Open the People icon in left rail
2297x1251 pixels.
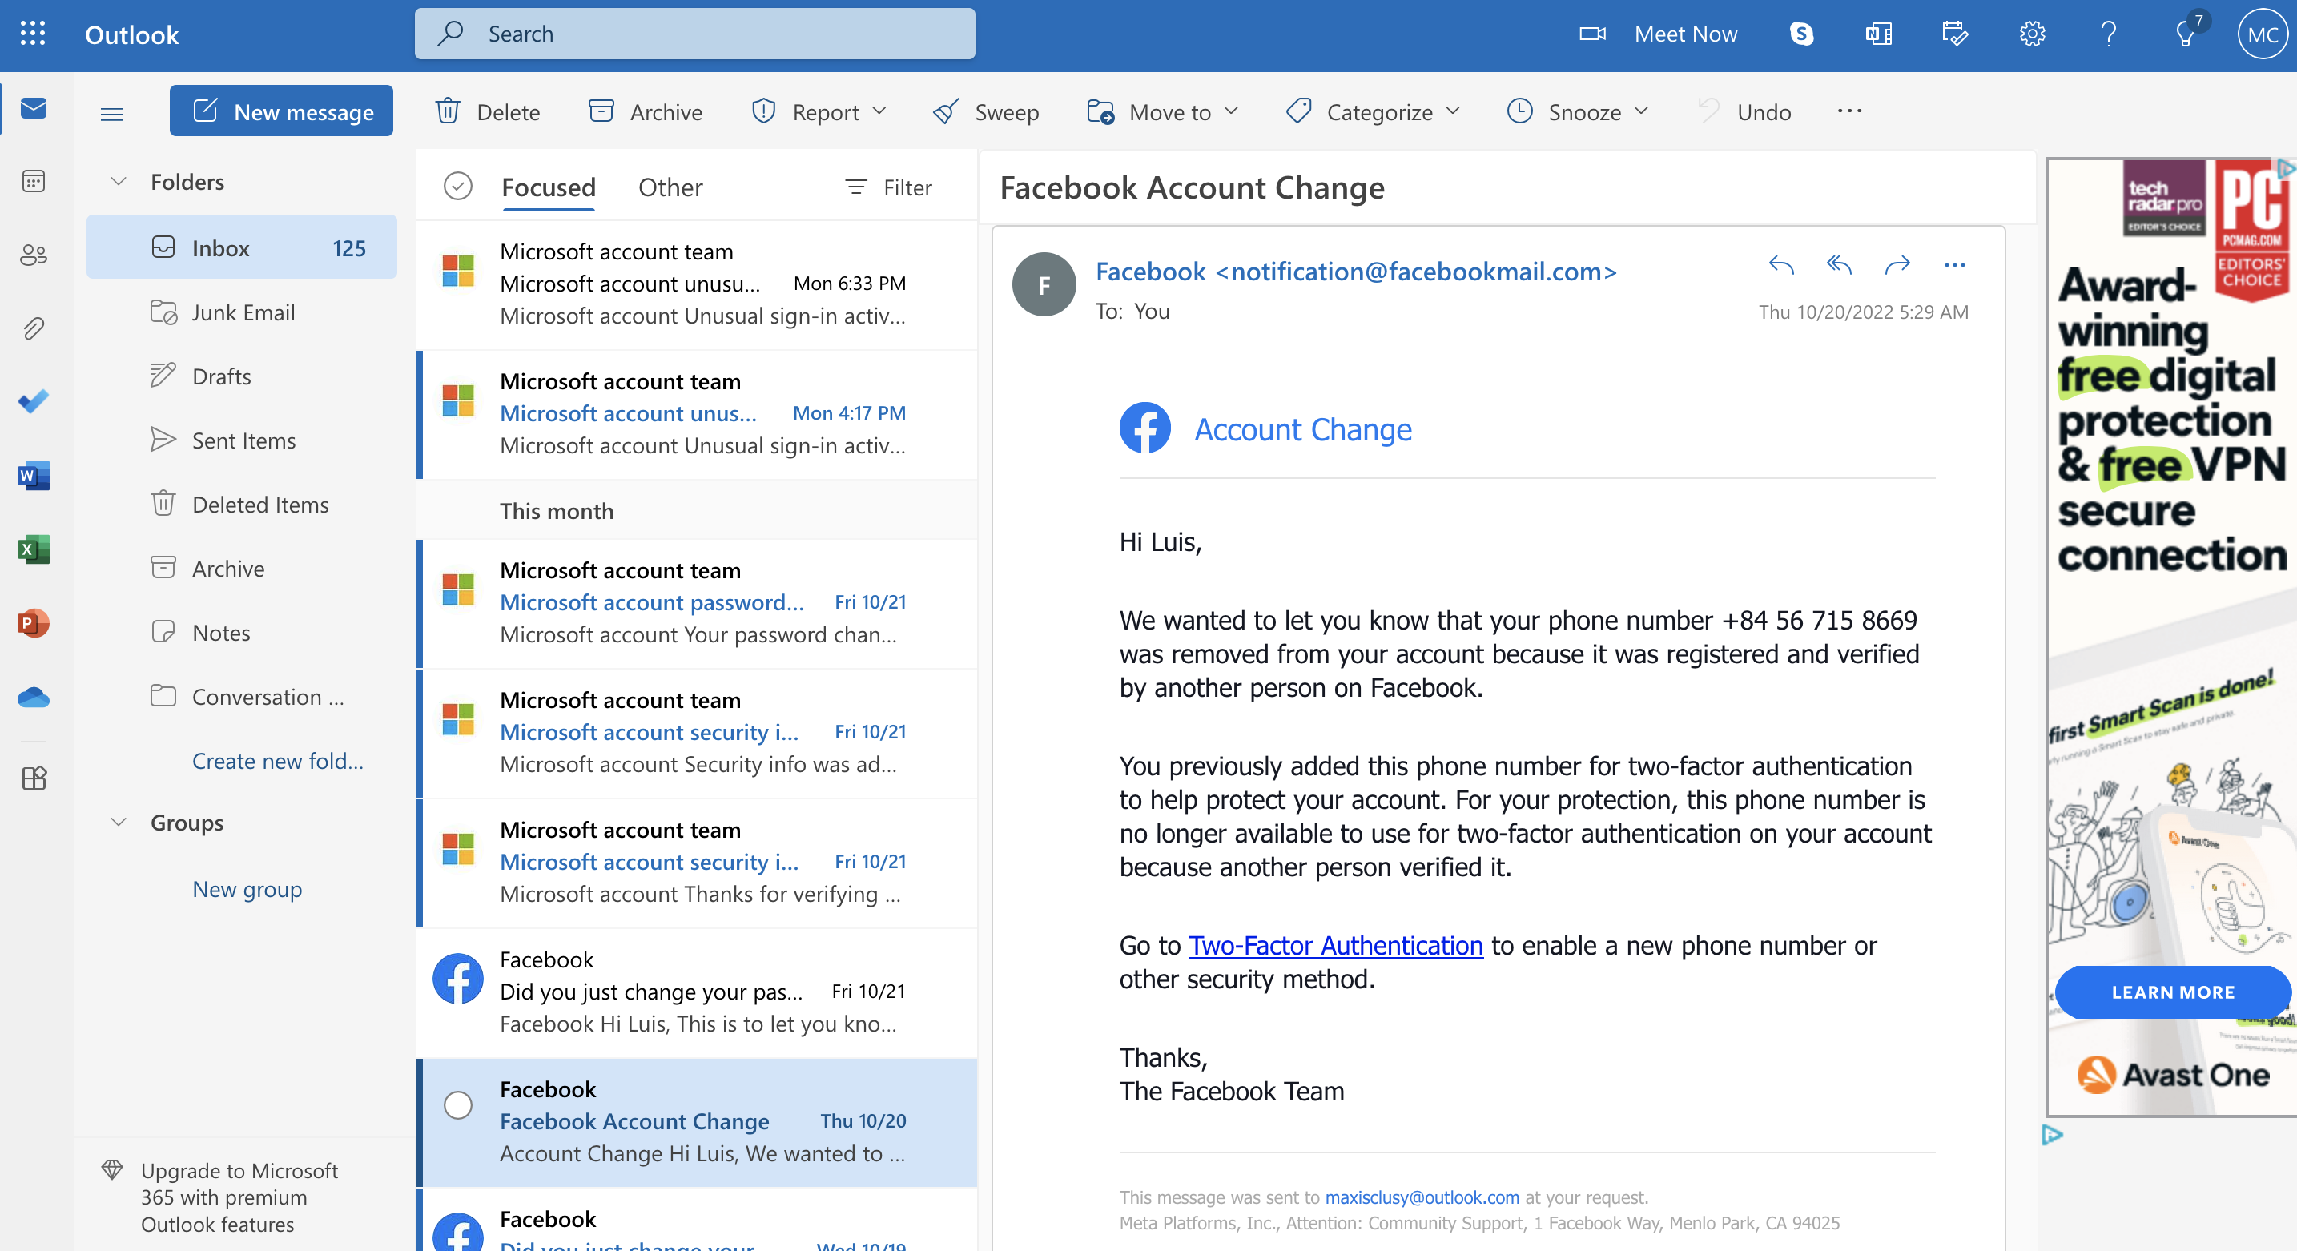(x=34, y=255)
